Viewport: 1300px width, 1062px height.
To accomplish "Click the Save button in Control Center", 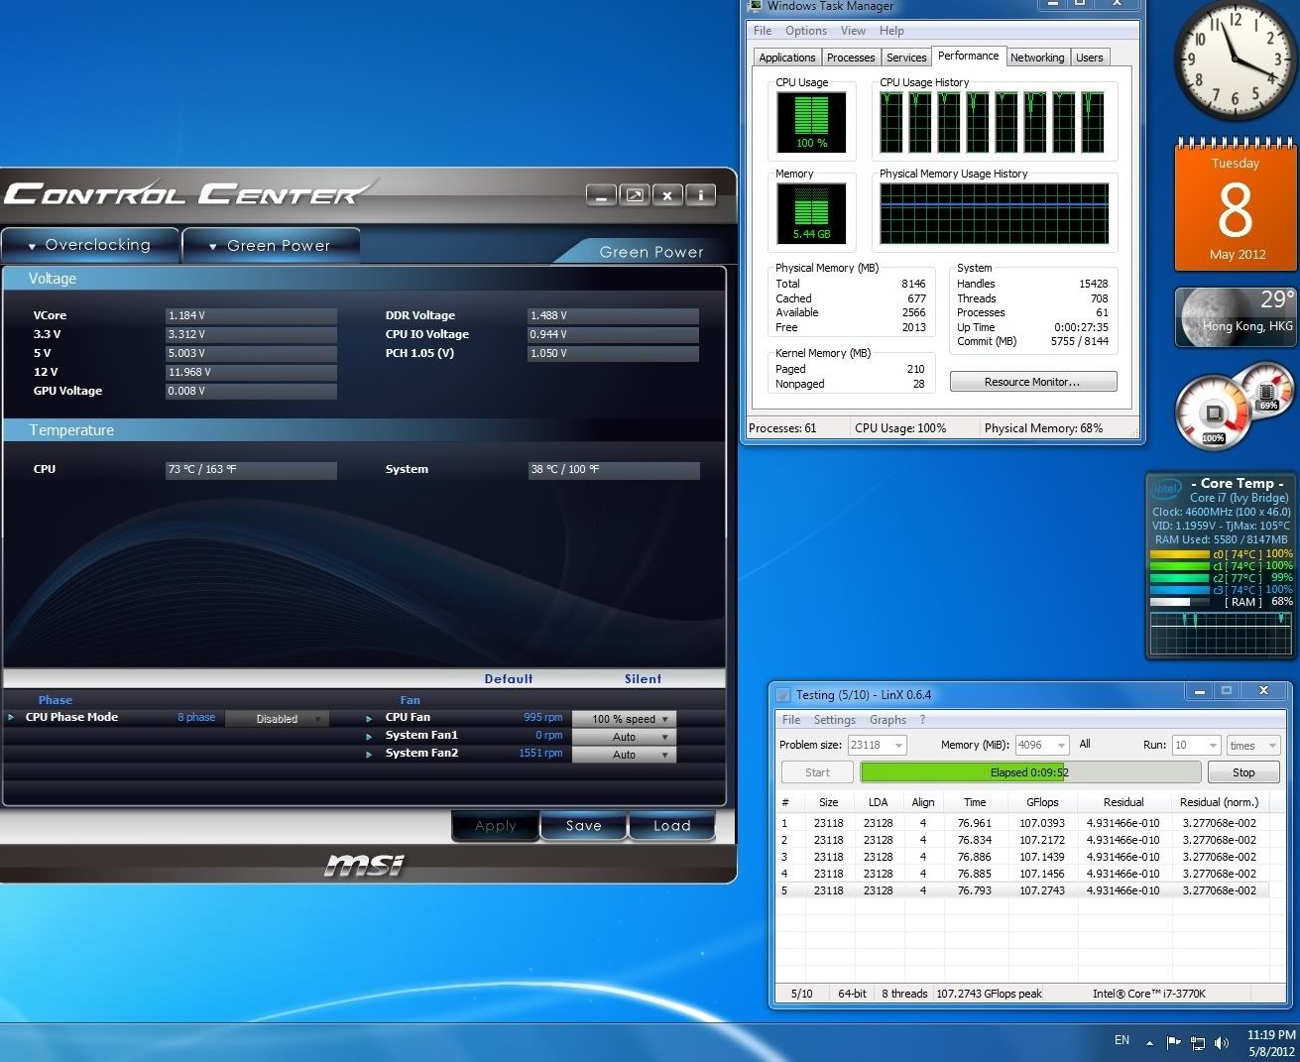I will click(584, 825).
